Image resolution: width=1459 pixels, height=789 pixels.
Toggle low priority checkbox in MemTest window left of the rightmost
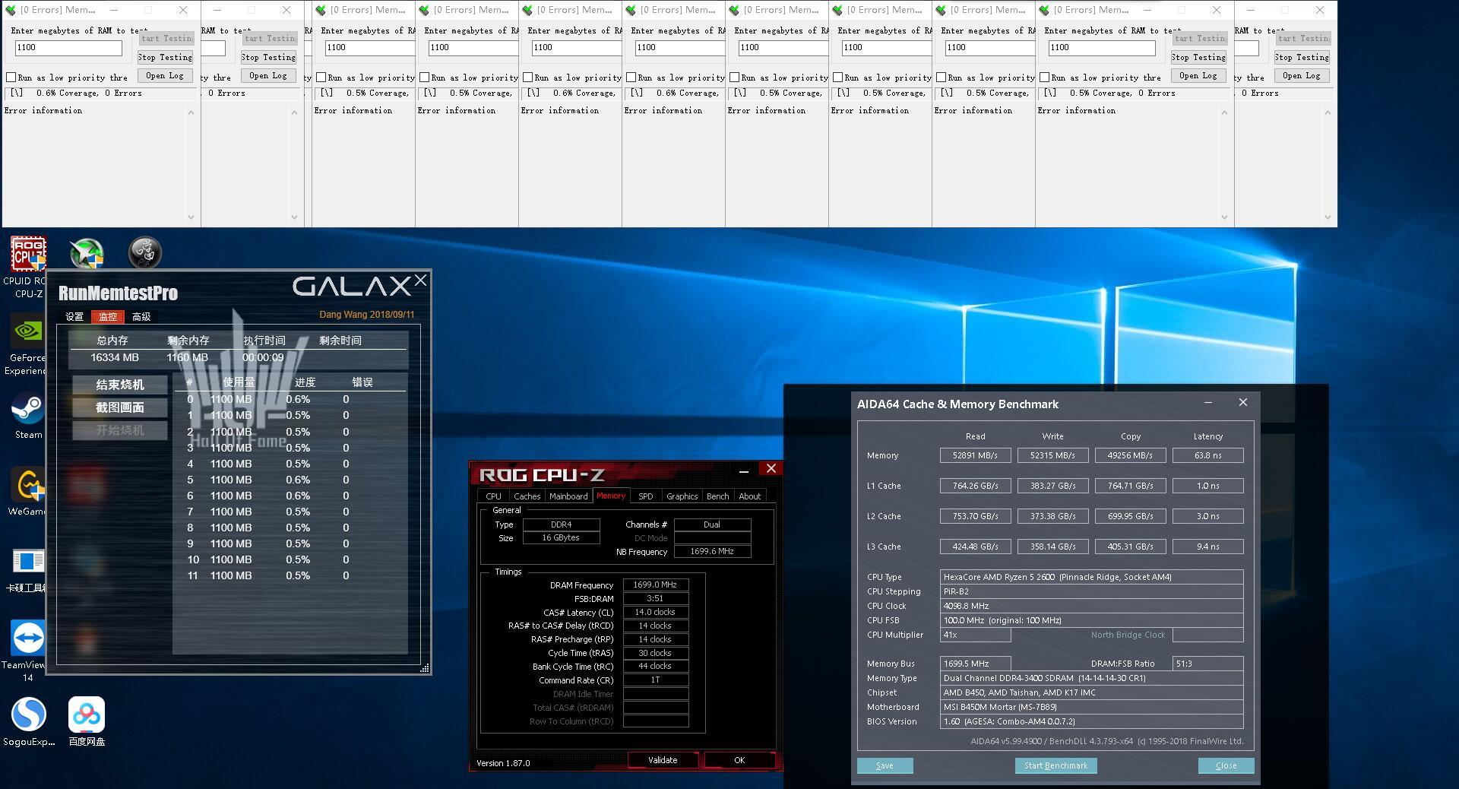coord(1045,78)
